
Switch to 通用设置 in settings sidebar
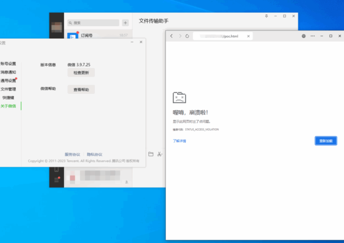pos(8,81)
